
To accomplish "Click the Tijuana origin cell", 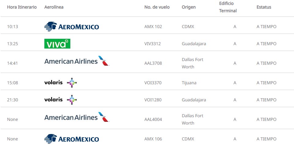I will (x=189, y=83).
